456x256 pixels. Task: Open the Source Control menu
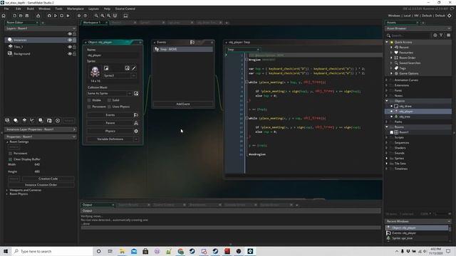pos(125,9)
